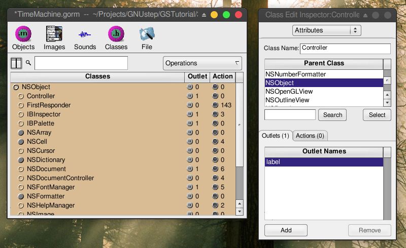Image resolution: width=406 pixels, height=248 pixels.
Task: Open the Sounds waveform icon
Action: [85, 34]
